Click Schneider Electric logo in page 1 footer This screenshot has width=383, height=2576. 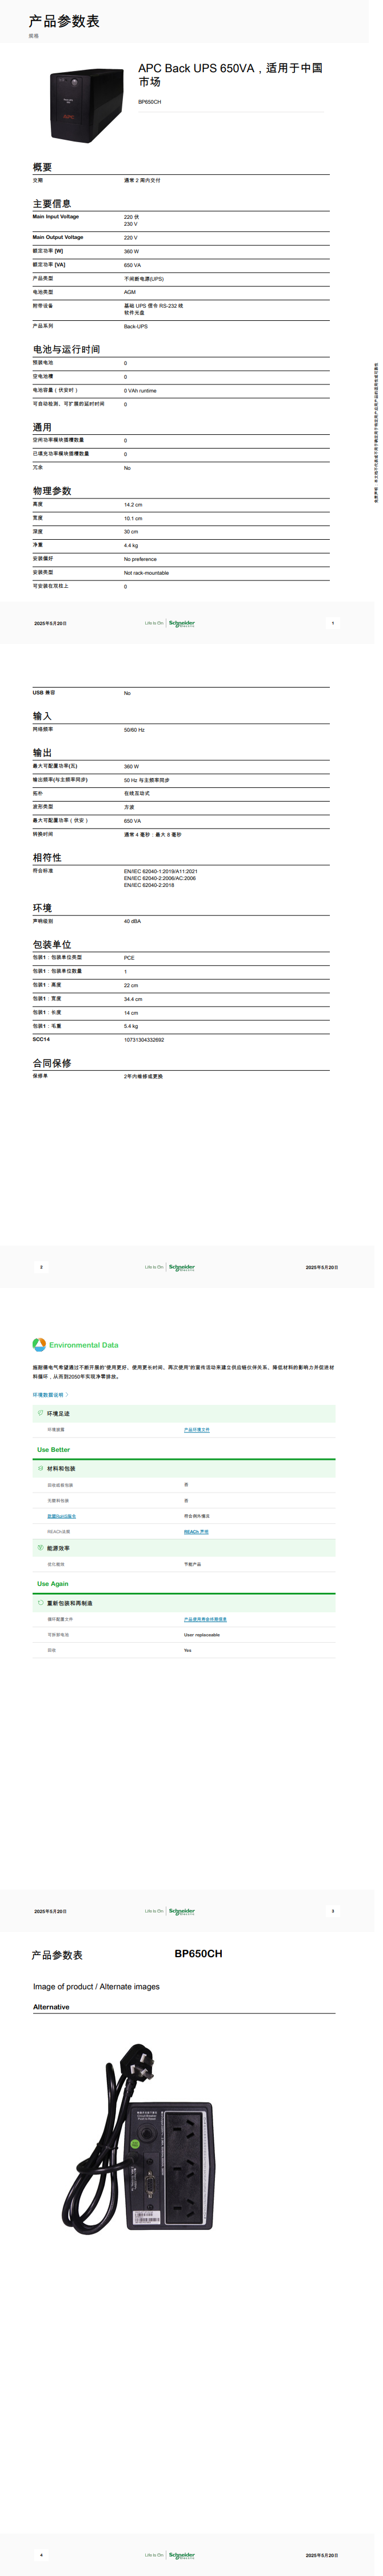tap(182, 623)
